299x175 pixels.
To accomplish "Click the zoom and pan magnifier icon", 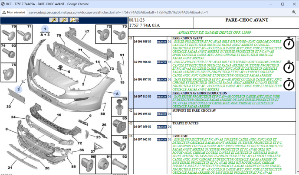I will pos(74,20).
